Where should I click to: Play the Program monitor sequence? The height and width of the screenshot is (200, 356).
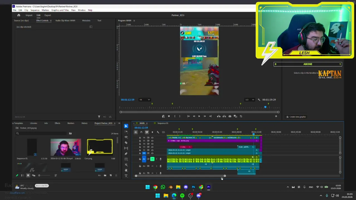(x=199, y=116)
